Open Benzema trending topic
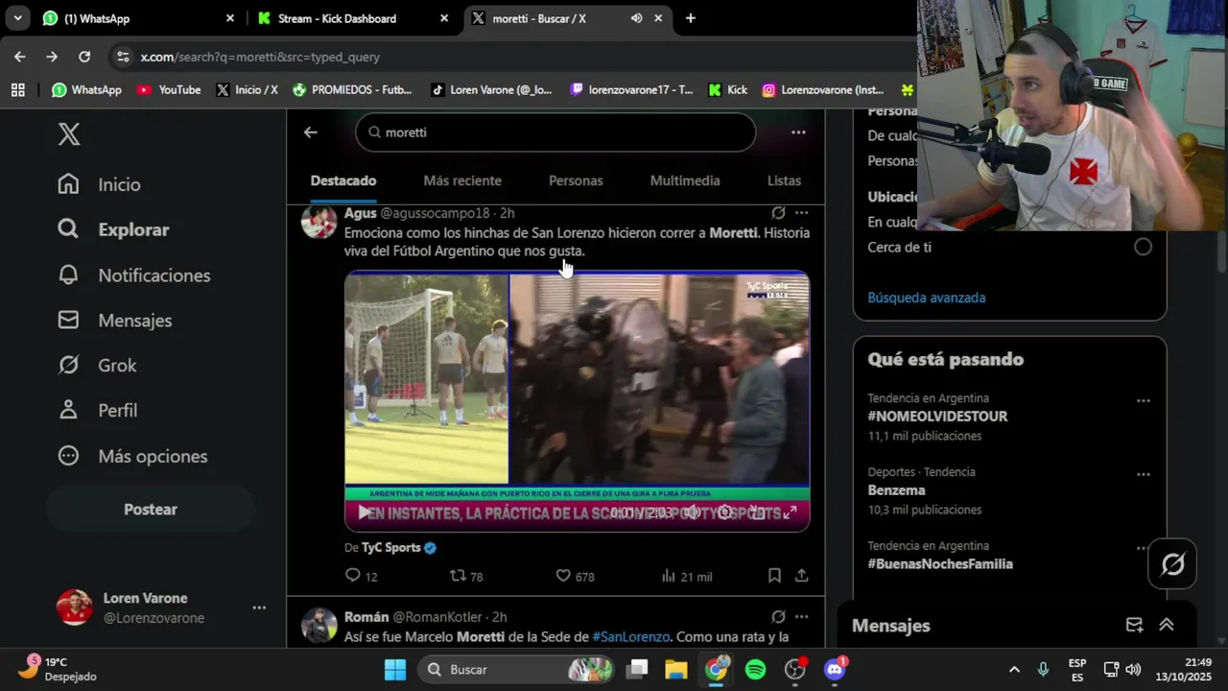The height and width of the screenshot is (691, 1228). (897, 490)
